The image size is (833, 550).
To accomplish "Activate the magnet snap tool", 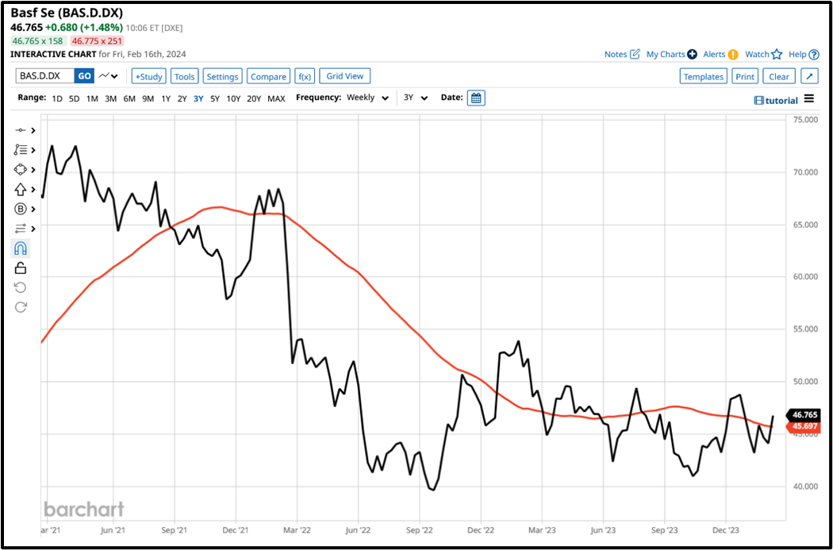I will click(x=20, y=248).
